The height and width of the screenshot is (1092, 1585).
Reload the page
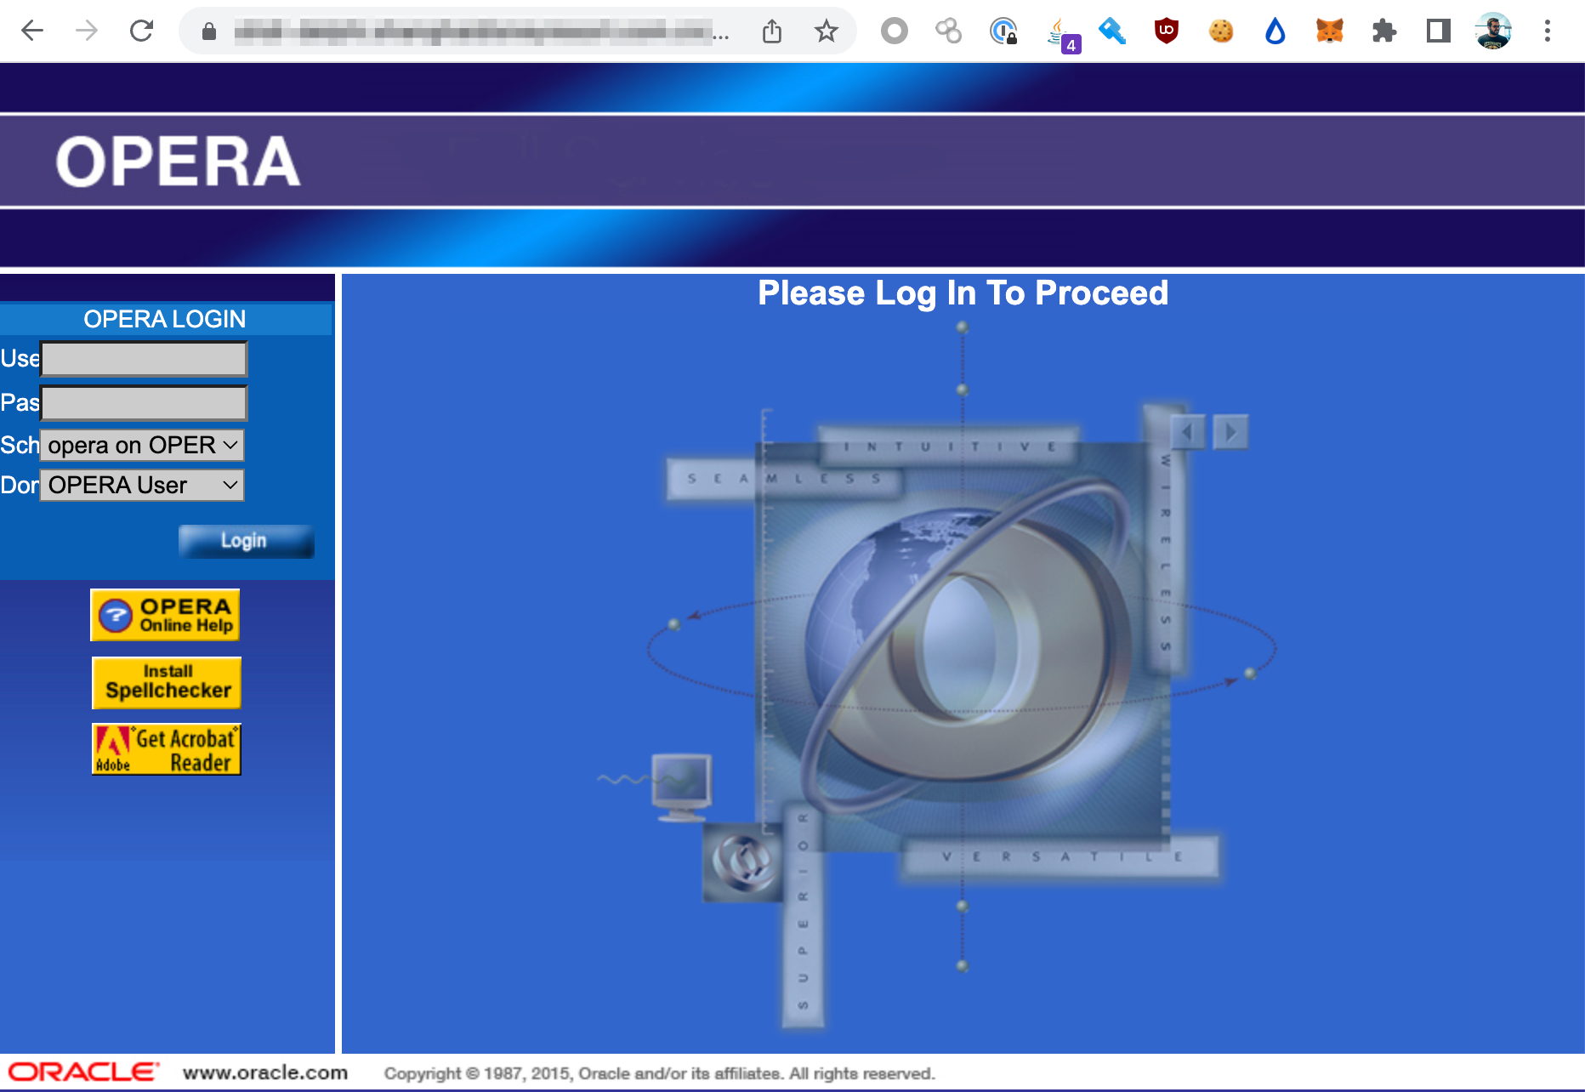tap(141, 31)
